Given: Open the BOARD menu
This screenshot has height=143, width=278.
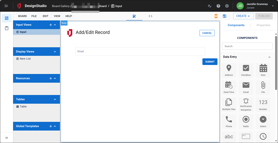Looking at the screenshot, I should point(23,16).
